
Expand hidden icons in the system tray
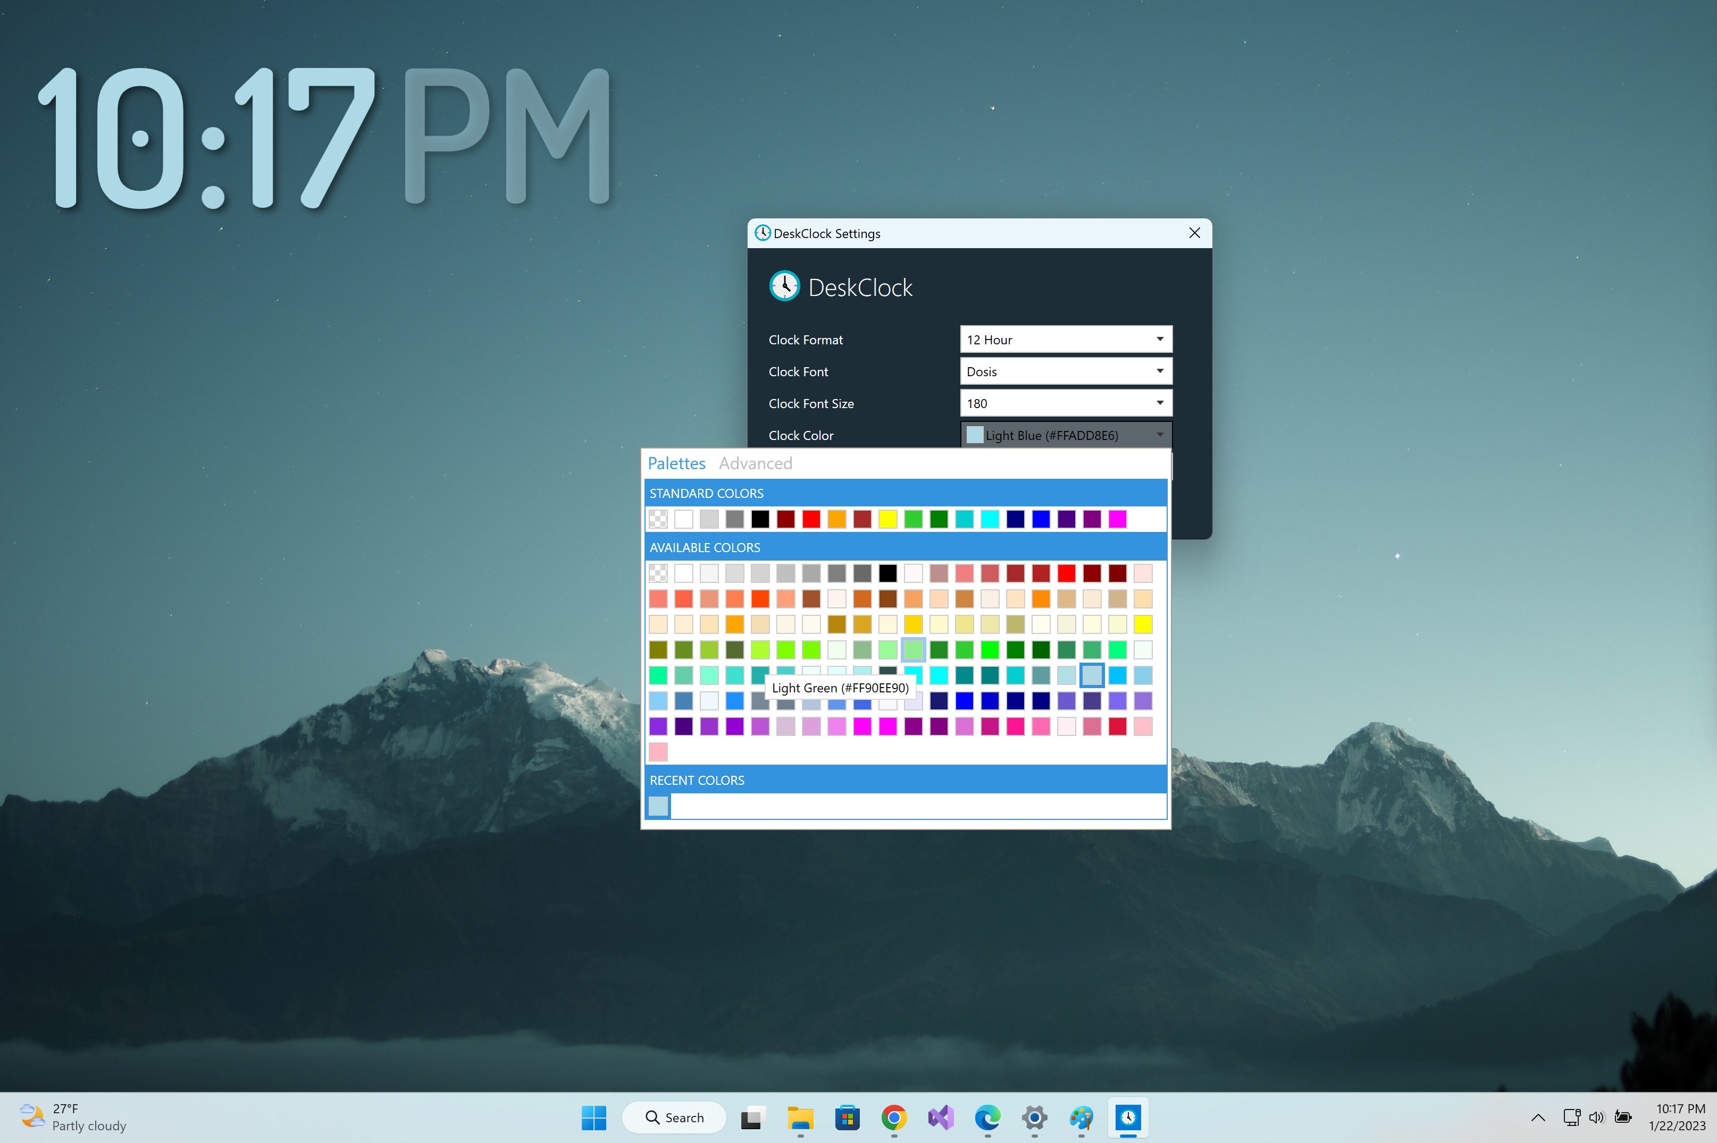pyautogui.click(x=1538, y=1117)
